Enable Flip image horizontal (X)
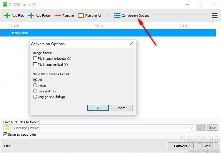 [x=35, y=59]
